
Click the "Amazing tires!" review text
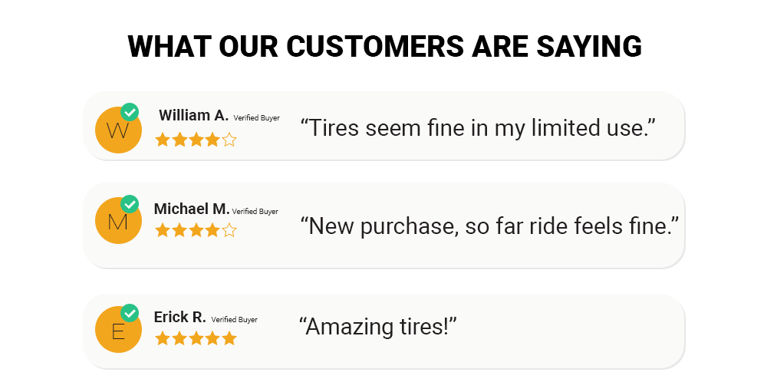(377, 326)
